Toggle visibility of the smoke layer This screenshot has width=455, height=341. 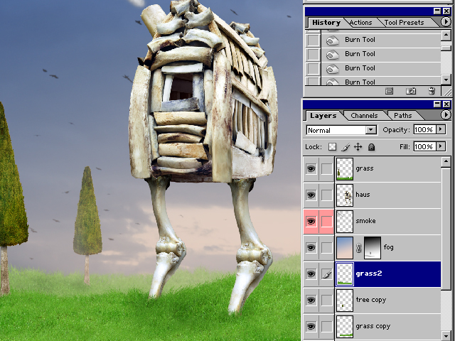(311, 221)
